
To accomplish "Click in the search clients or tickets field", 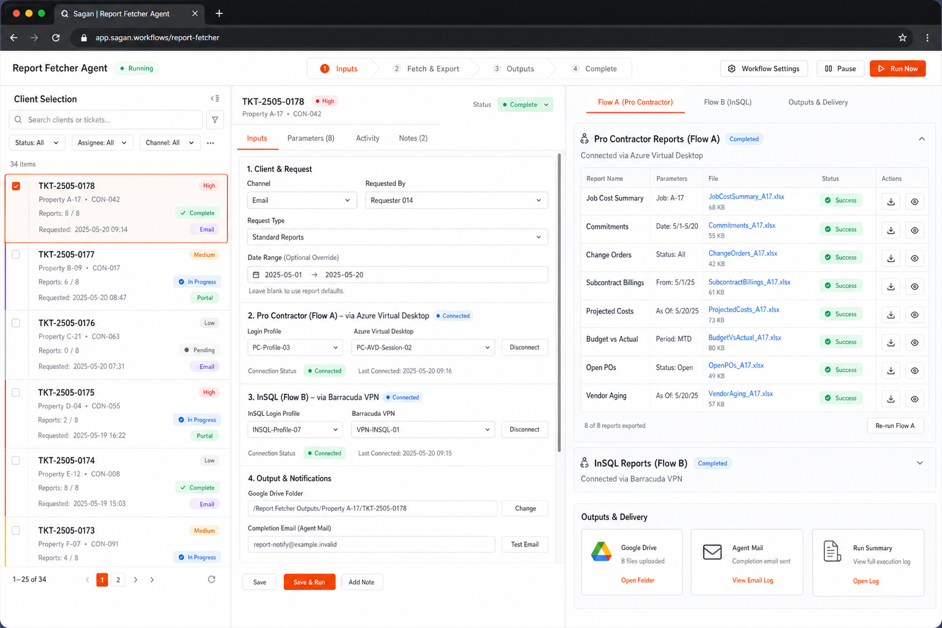I will [106, 120].
